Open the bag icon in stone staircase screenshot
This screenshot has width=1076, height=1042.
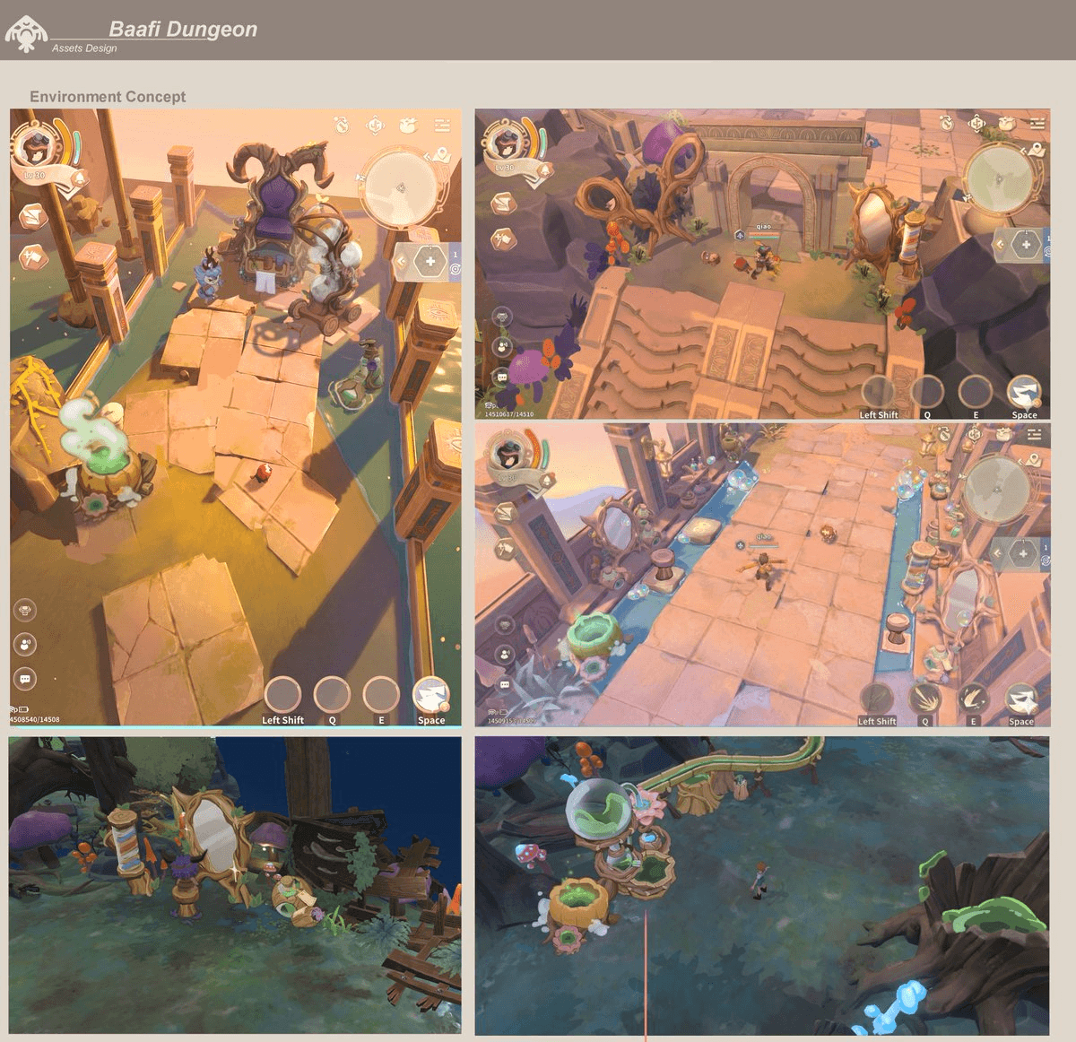click(1006, 122)
